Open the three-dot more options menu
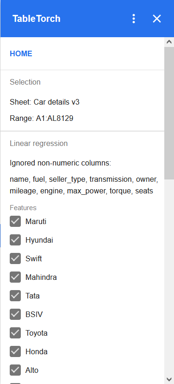Image resolution: width=174 pixels, height=384 pixels. [133, 19]
